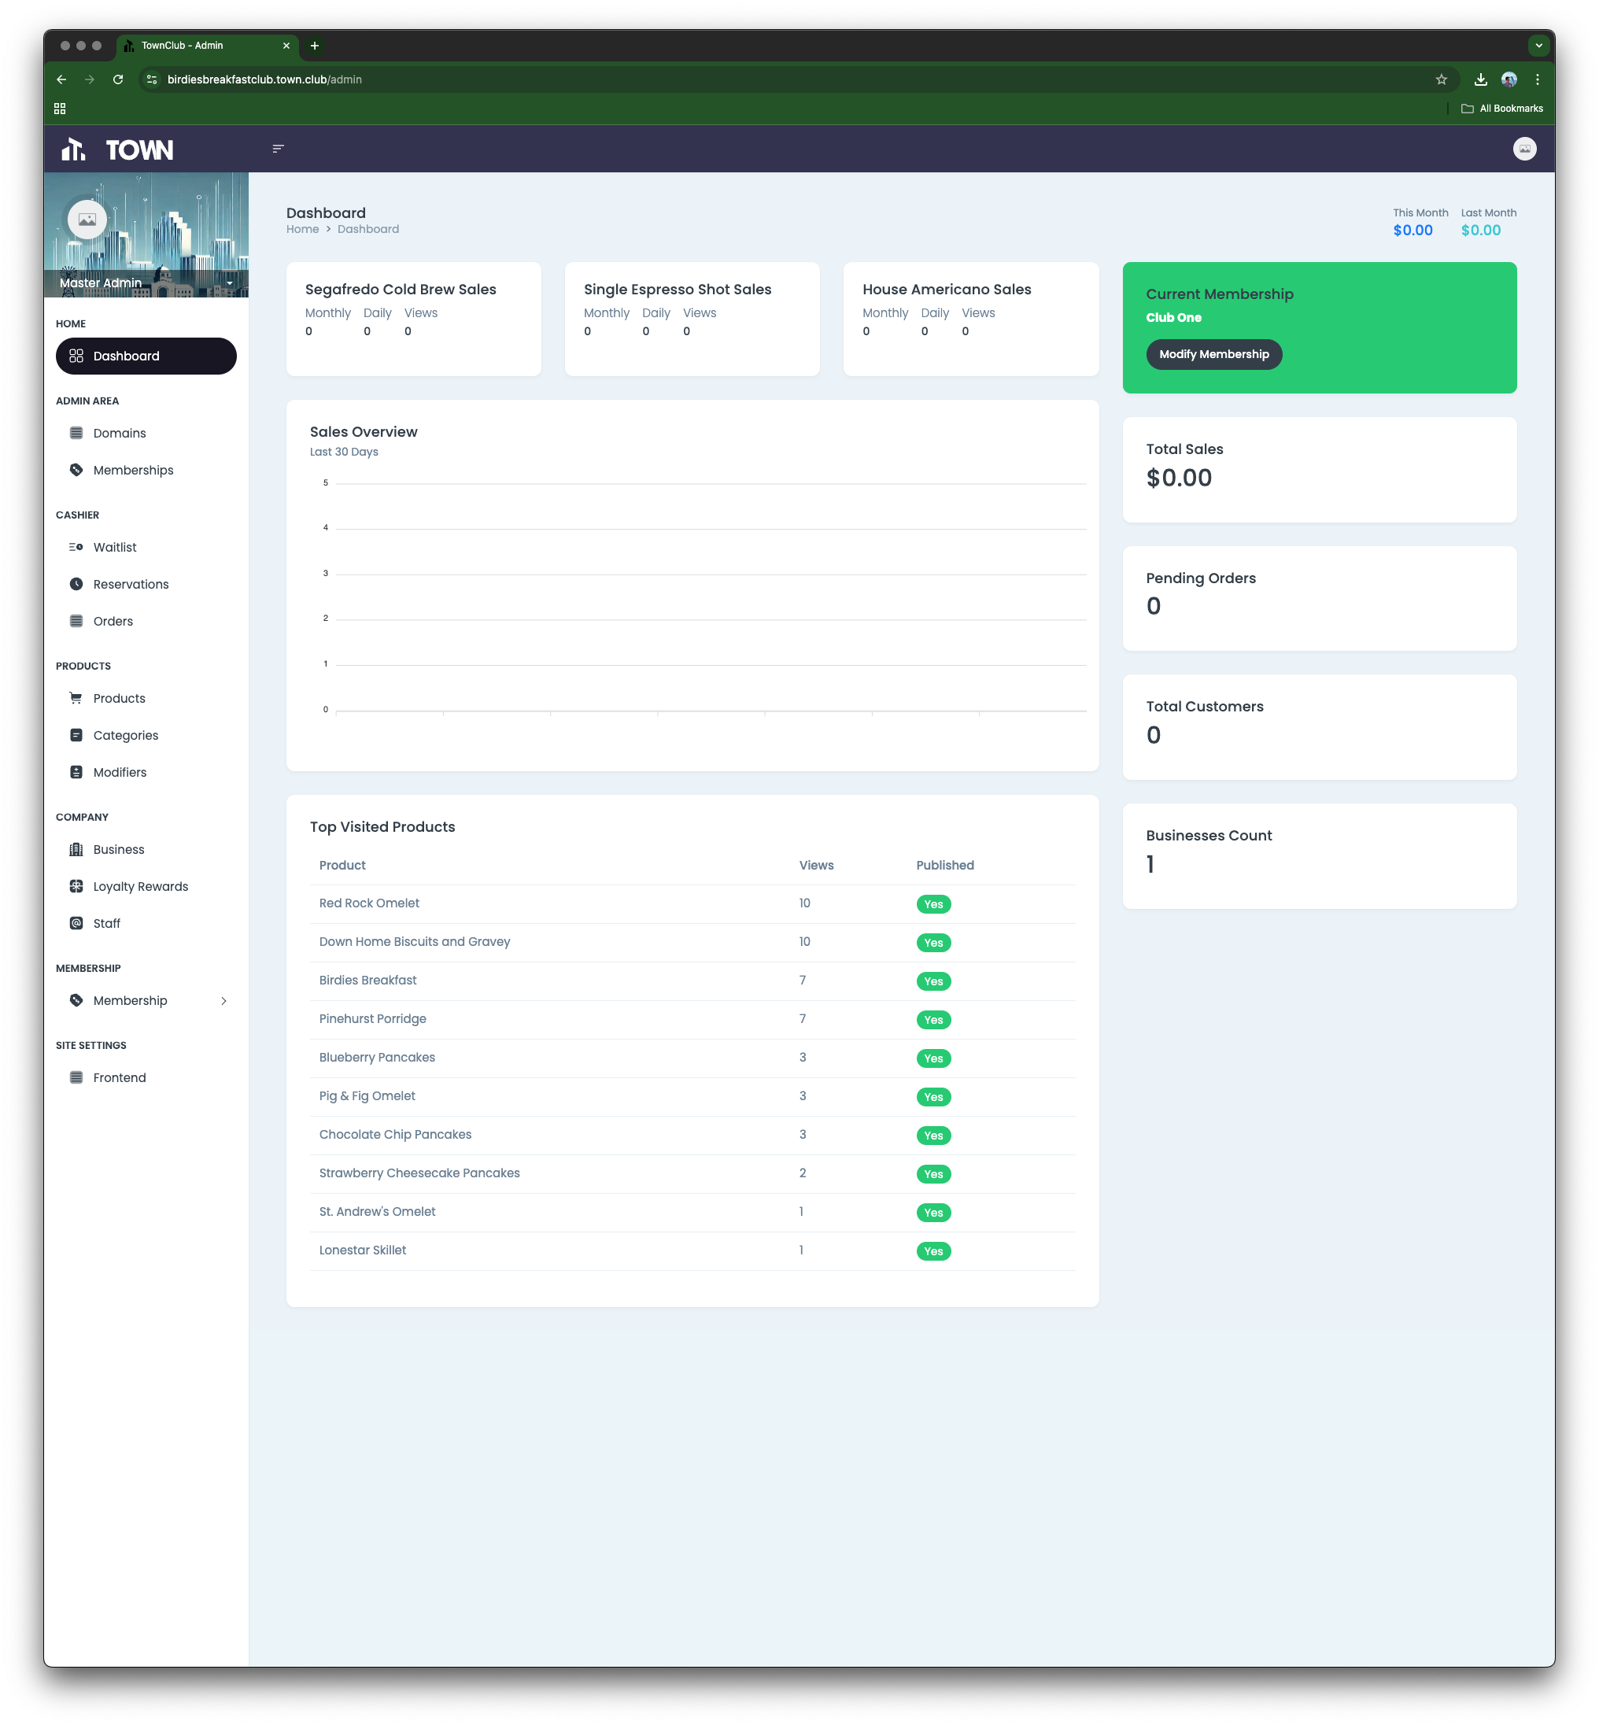Click Red Rock Omelet product link
The height and width of the screenshot is (1725, 1599).
(368, 903)
